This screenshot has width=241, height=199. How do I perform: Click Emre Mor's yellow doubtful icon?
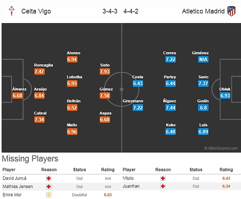coord(49,195)
